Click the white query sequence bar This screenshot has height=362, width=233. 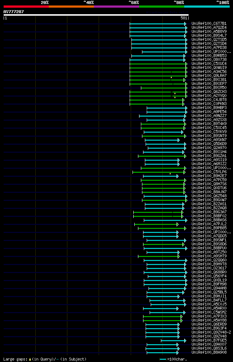pos(96,15)
